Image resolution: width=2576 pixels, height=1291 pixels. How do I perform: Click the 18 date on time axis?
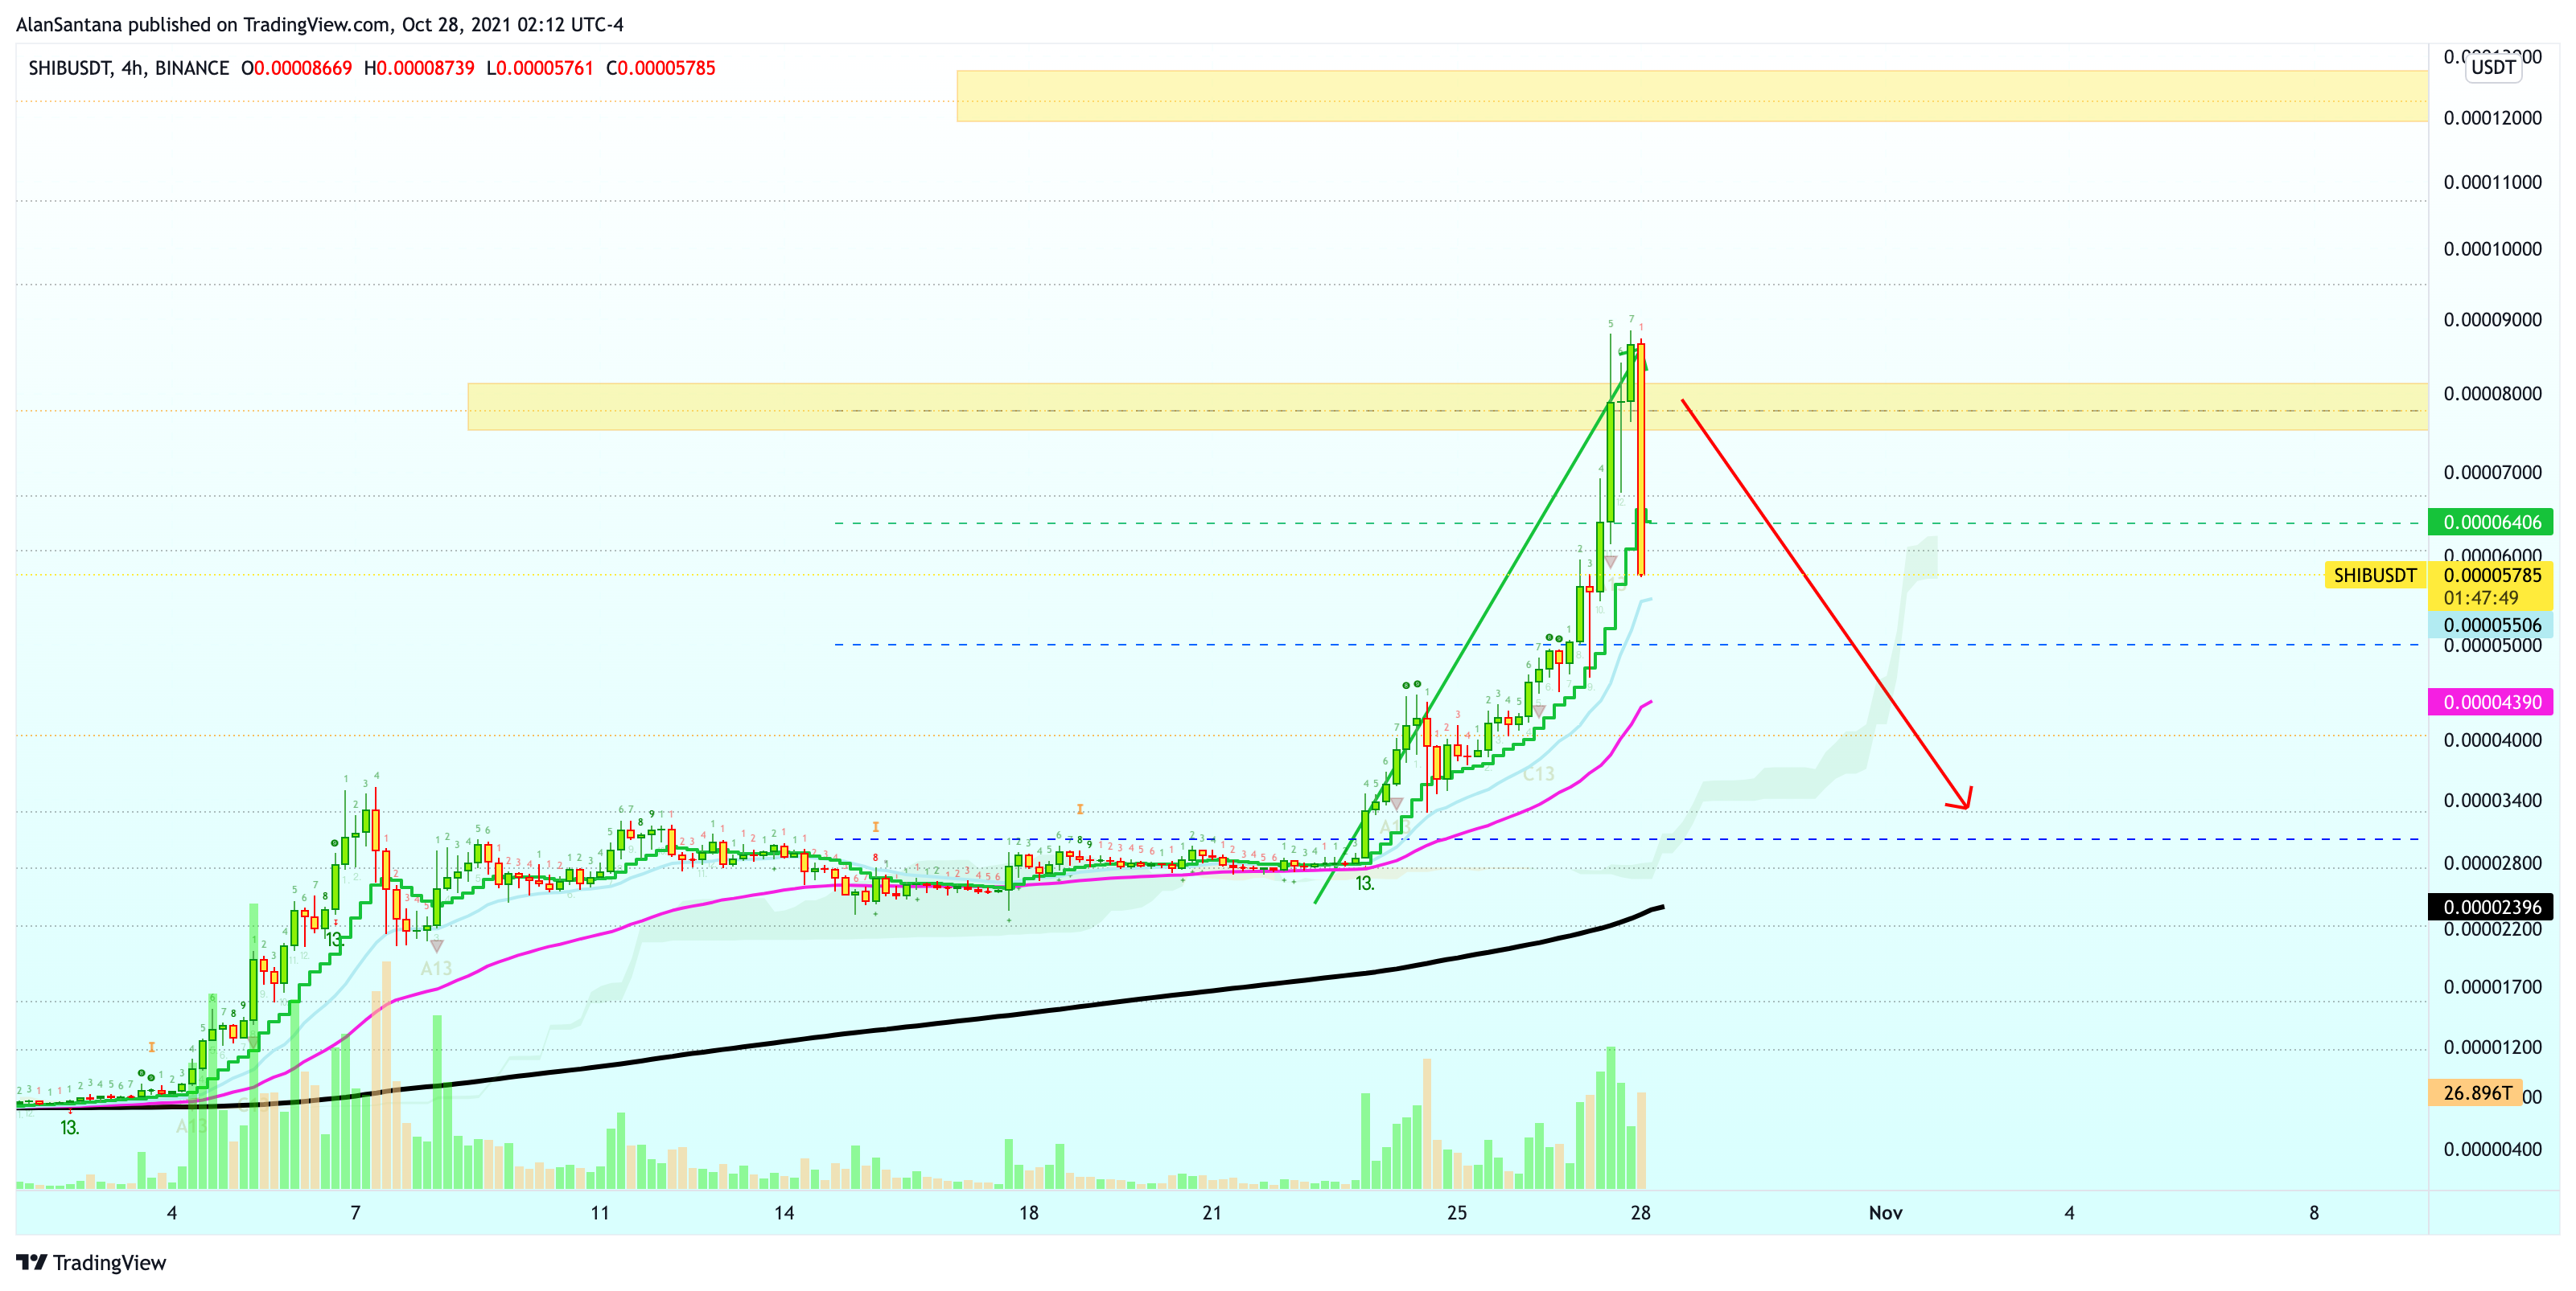point(1029,1212)
